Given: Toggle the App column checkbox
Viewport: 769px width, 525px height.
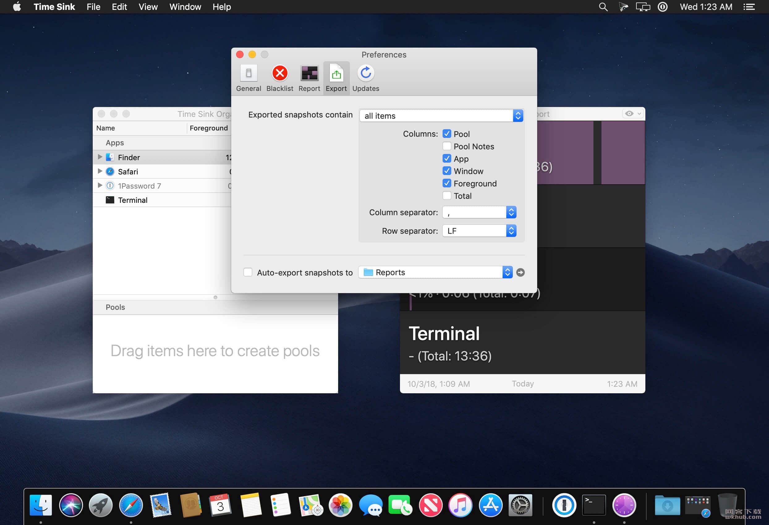Looking at the screenshot, I should click(x=447, y=159).
